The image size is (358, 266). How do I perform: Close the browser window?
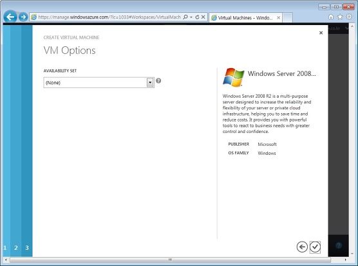348,7
